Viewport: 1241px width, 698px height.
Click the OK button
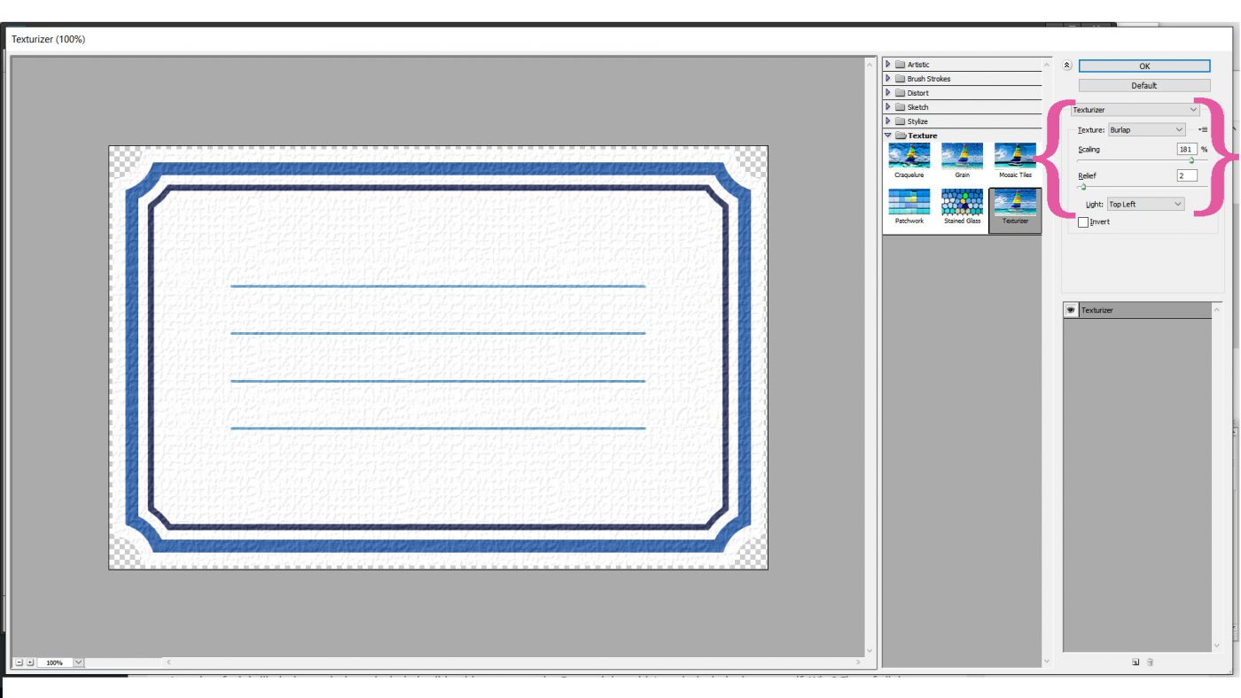(1143, 66)
